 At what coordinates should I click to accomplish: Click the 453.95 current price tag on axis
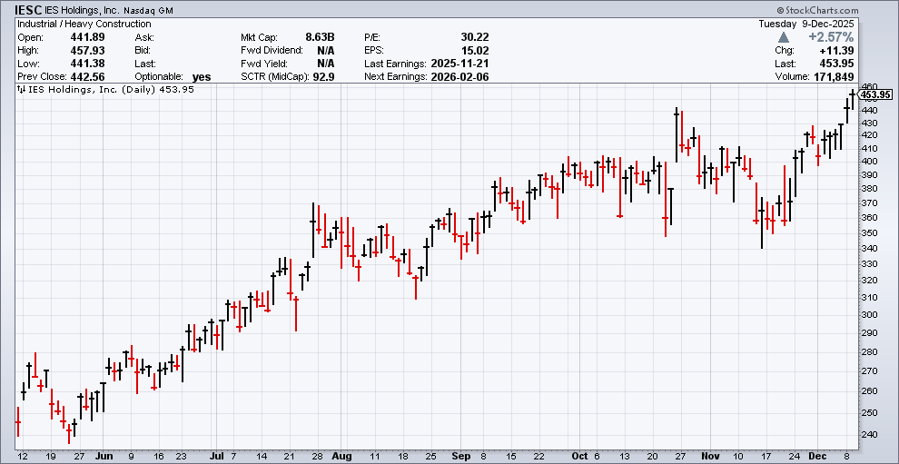click(875, 94)
